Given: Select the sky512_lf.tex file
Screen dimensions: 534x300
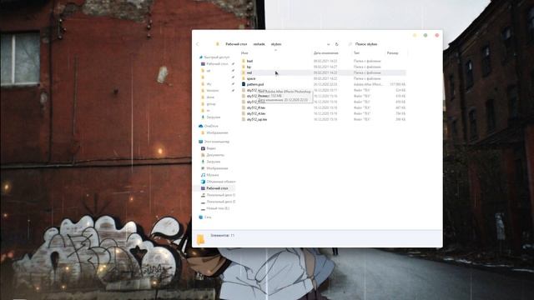Looking at the screenshot, I should tap(256, 107).
